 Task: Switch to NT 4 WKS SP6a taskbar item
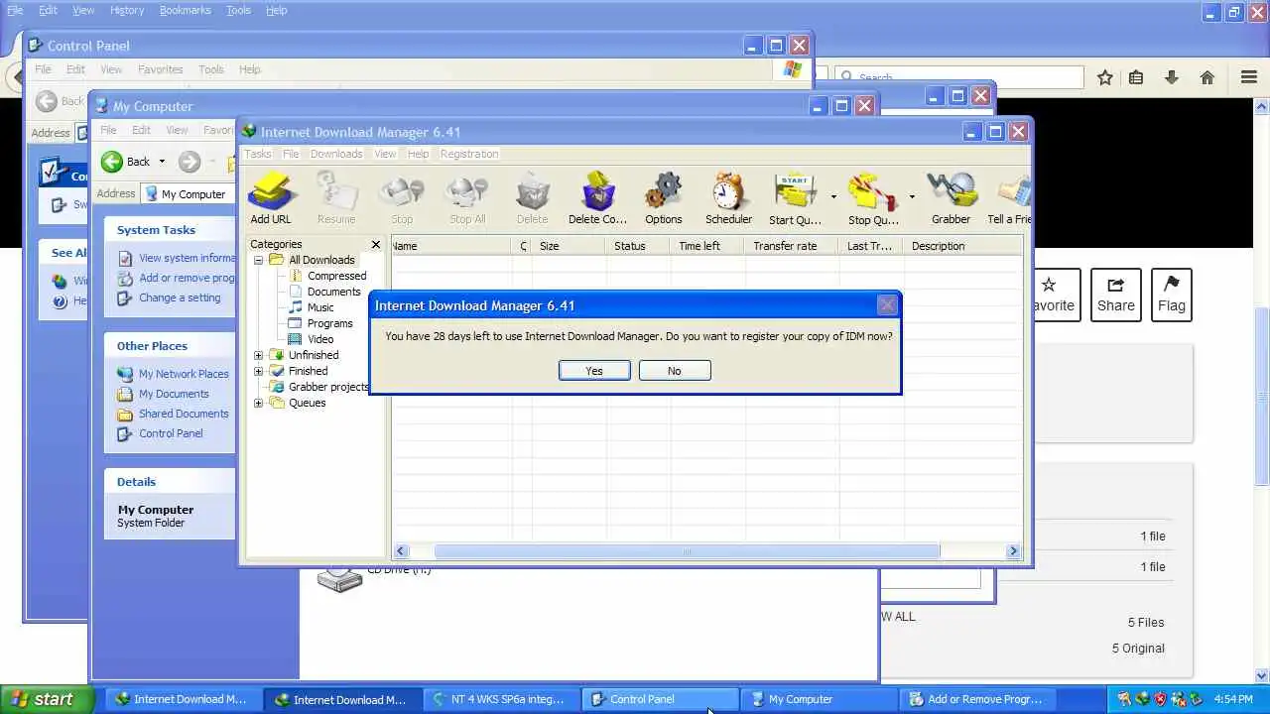tap(500, 699)
